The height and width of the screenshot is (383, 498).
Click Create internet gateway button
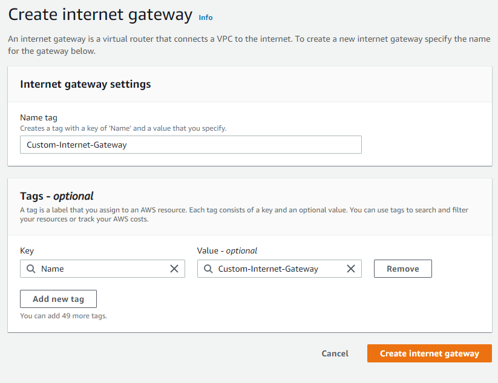430,353
